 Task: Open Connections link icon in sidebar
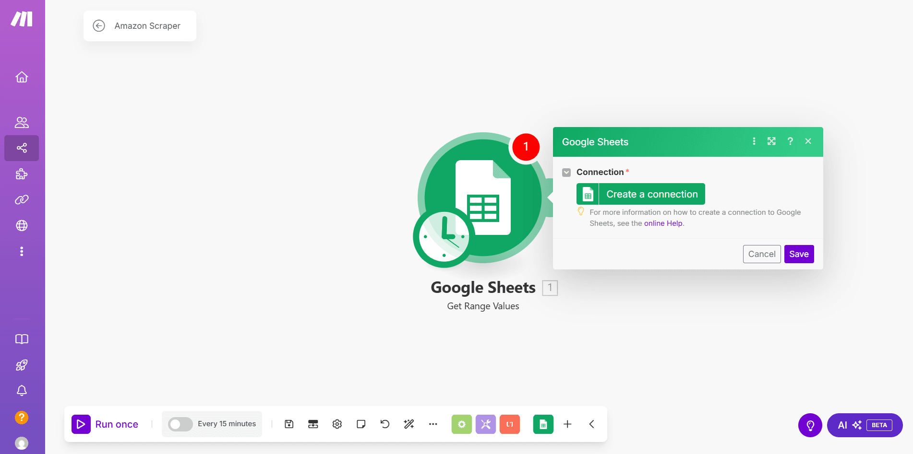[x=22, y=199]
